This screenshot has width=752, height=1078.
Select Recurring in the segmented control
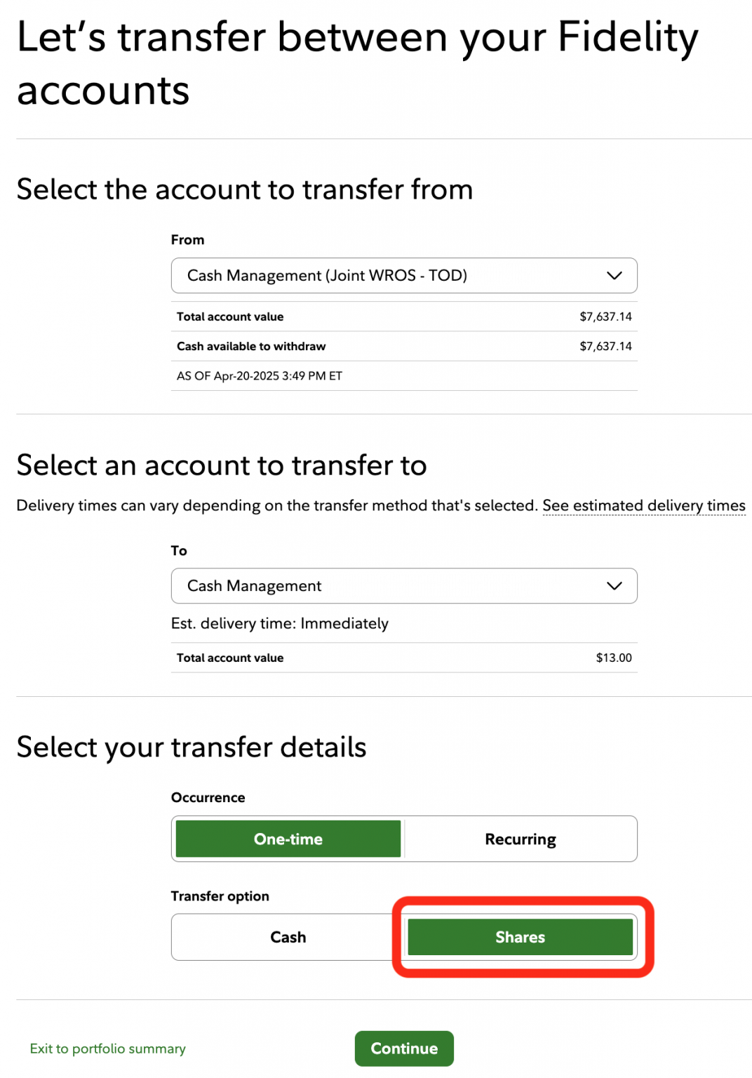point(520,839)
